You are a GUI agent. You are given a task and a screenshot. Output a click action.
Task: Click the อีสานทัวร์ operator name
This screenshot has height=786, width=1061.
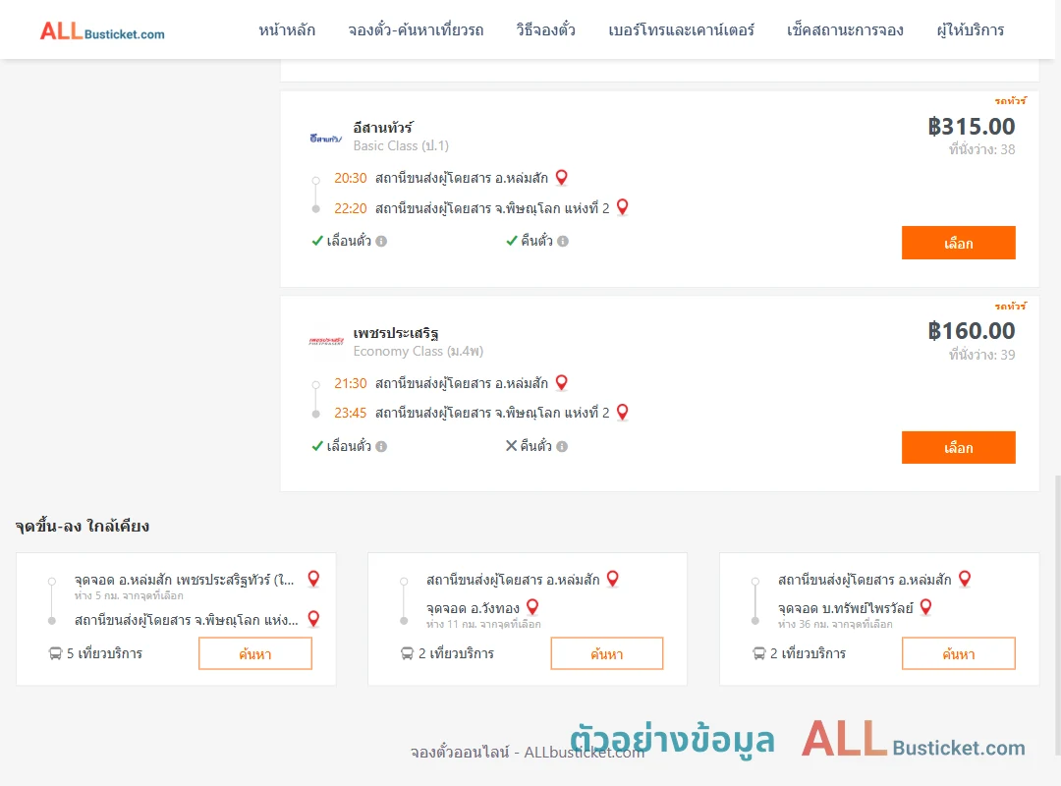[383, 128]
